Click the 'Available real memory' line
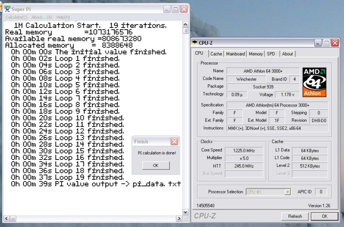The image size is (344, 227). 73,39
